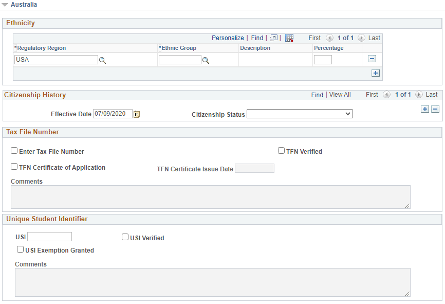Add a new Citizenship History row
Viewport: 445px width, 304px height.
[425, 109]
